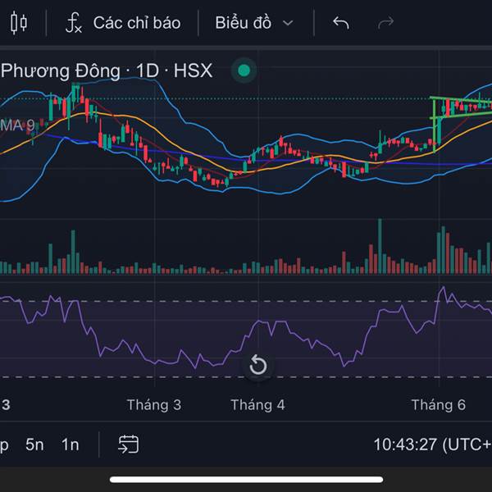Click the chevron next to Biểu đồ
Viewport: 492px width, 492px height.
click(288, 23)
